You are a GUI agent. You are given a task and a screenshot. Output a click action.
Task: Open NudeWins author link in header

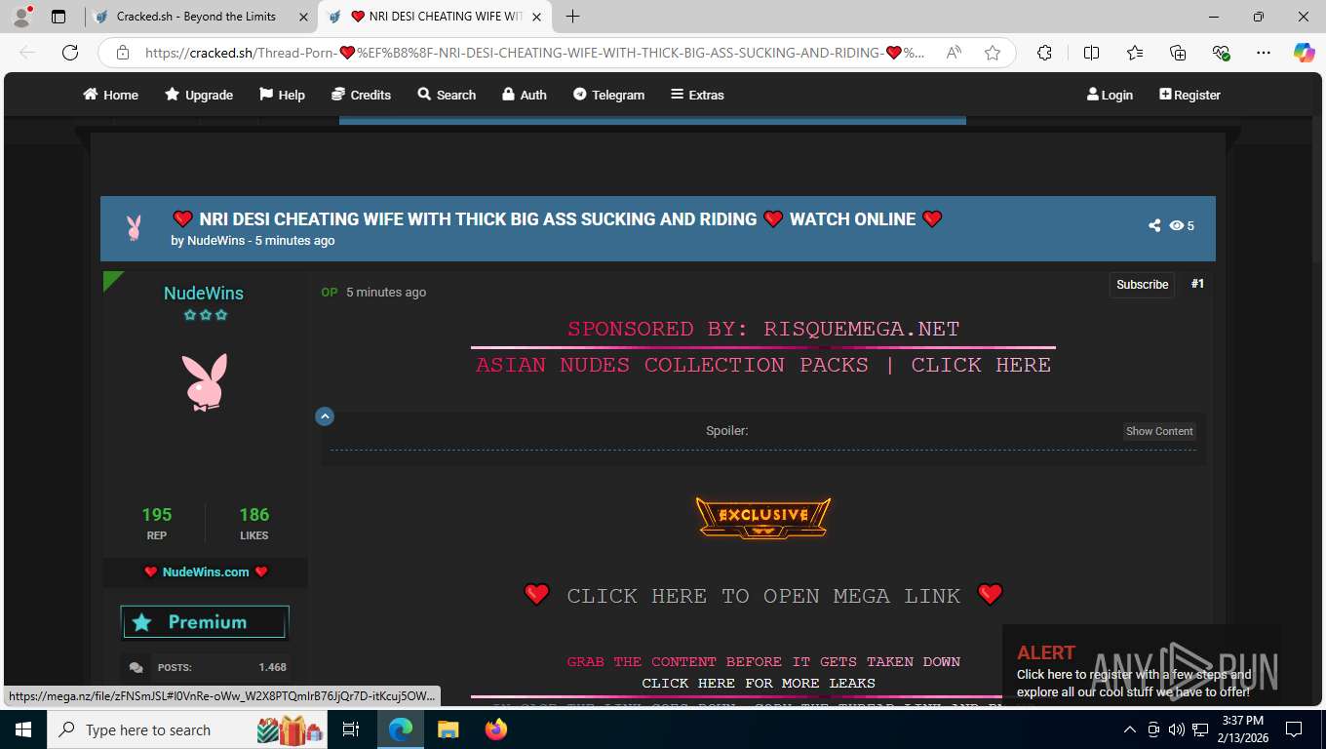(215, 241)
